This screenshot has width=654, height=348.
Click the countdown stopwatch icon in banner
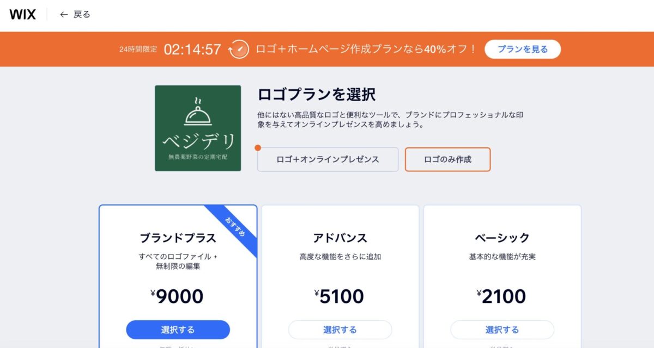point(239,49)
